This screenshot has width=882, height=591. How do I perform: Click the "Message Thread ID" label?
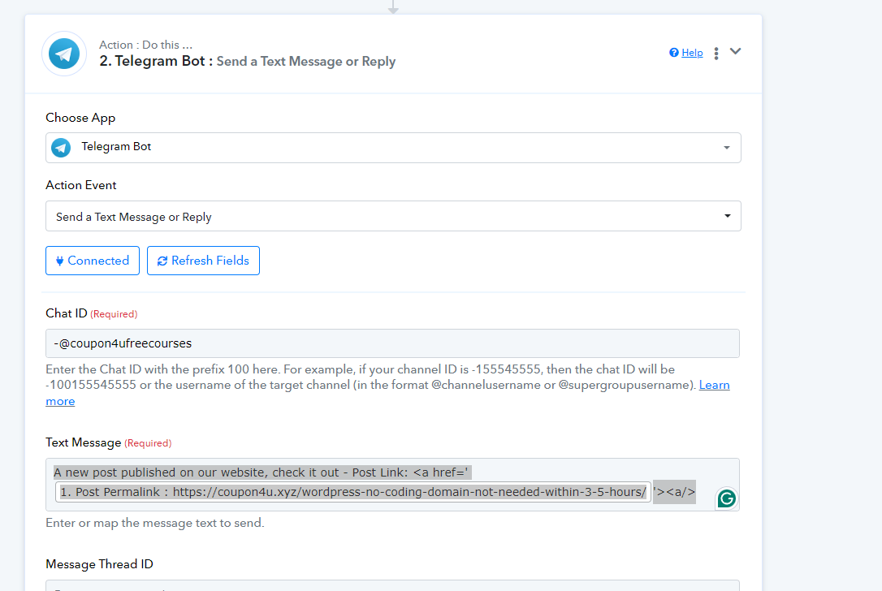coord(100,564)
